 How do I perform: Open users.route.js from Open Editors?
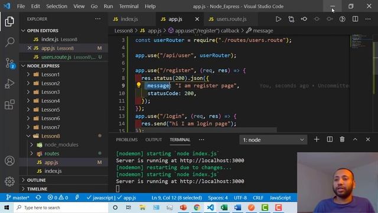point(56,57)
